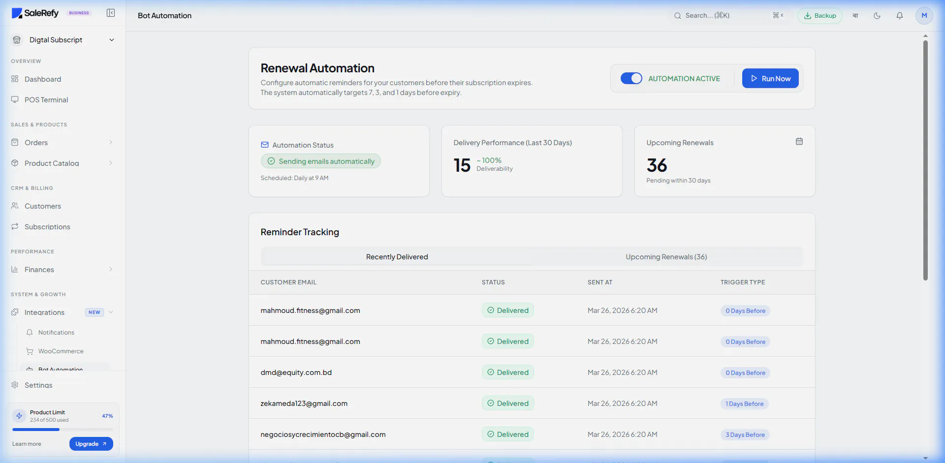
Task: Click the Dashboard grid icon
Action: pos(15,79)
